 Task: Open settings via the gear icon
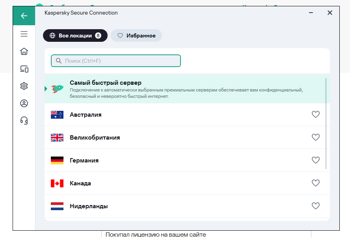[24, 86]
